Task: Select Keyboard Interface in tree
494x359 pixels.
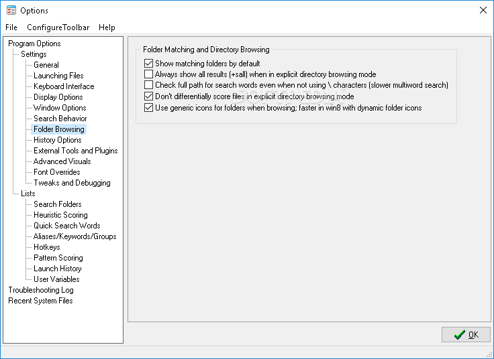Action: (64, 86)
